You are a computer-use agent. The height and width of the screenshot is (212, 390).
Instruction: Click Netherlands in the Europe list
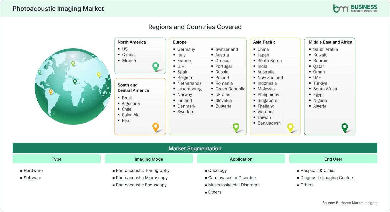[x=189, y=83]
